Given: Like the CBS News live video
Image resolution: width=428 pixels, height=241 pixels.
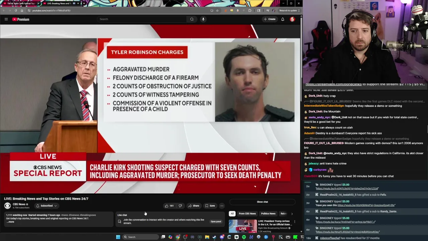Looking at the screenshot, I should point(169,206).
